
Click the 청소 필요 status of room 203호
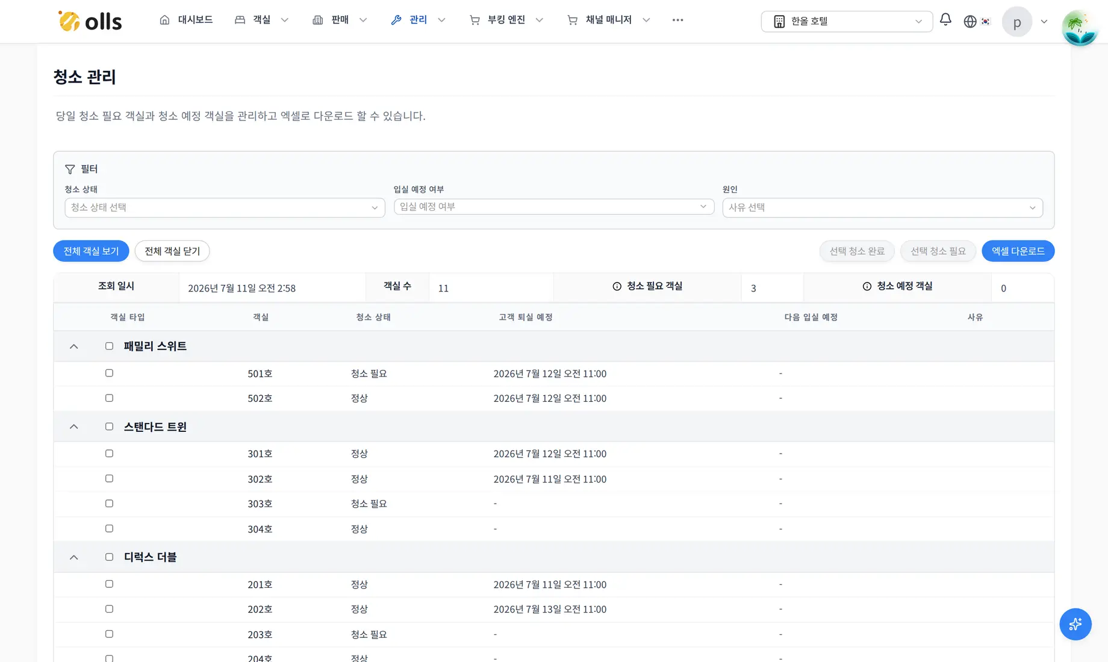[x=369, y=634]
